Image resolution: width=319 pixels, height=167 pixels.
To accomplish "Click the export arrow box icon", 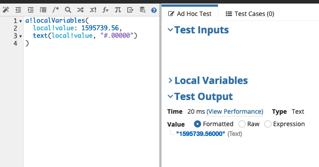I will coord(130,10).
